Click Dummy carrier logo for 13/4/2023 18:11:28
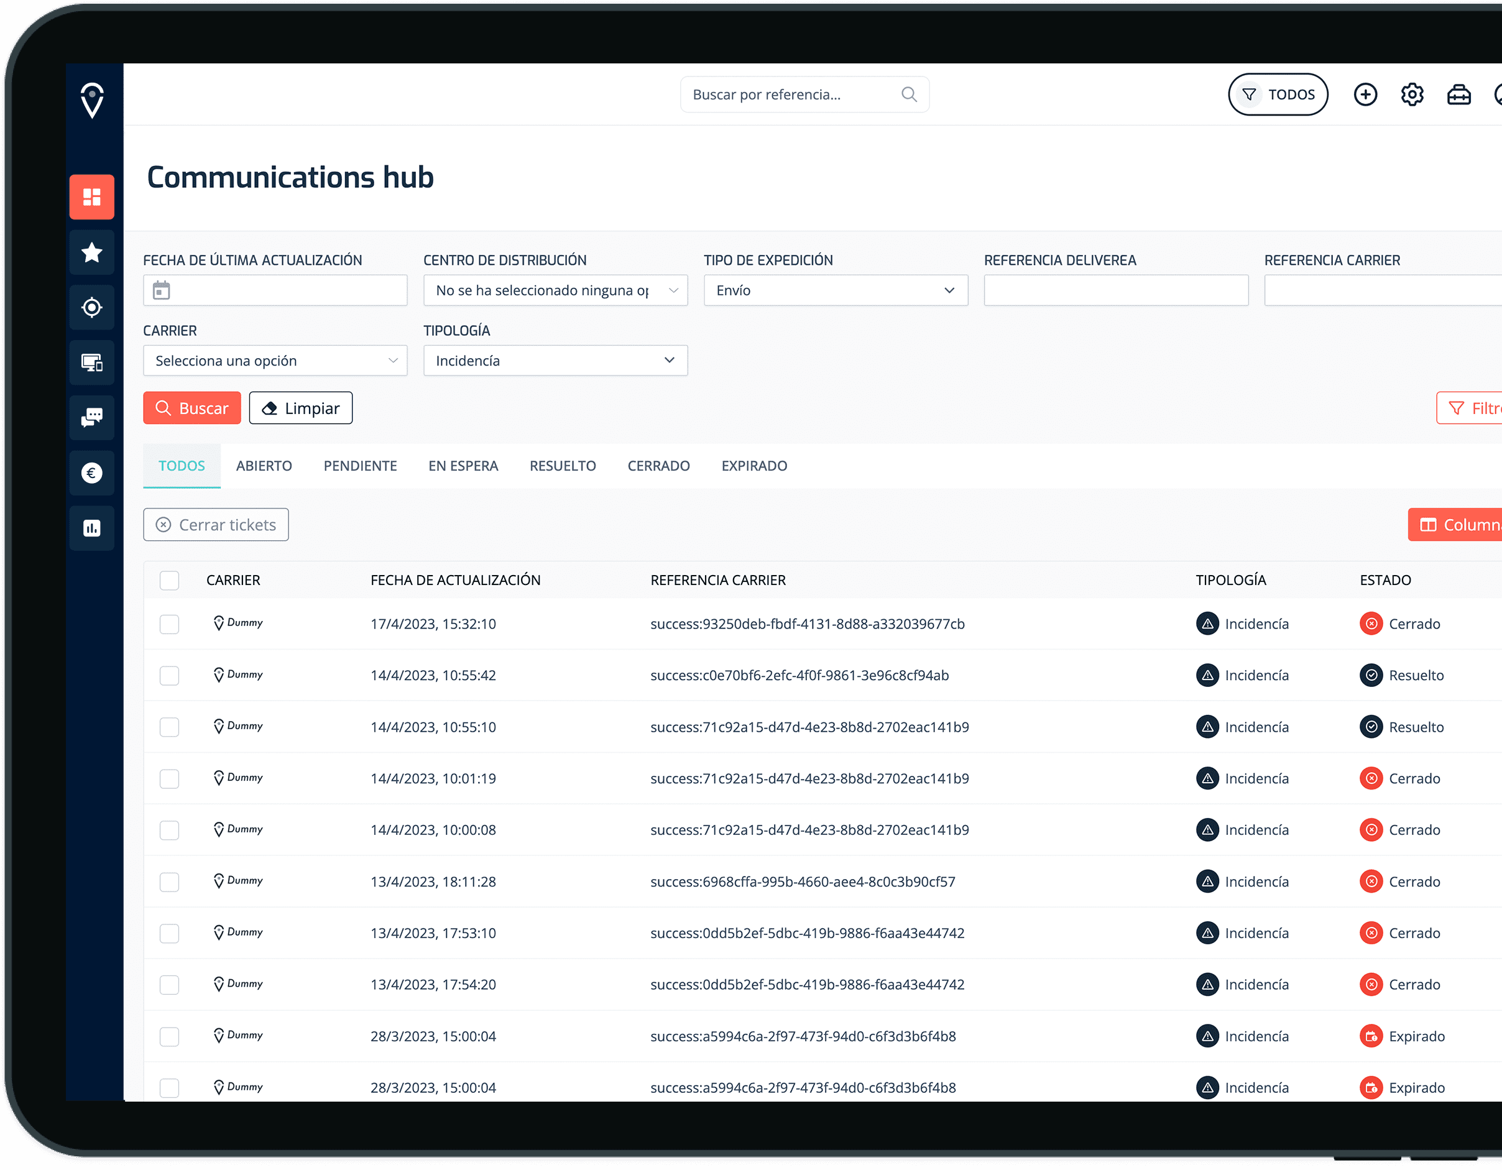The width and height of the screenshot is (1502, 1170). pos(238,881)
